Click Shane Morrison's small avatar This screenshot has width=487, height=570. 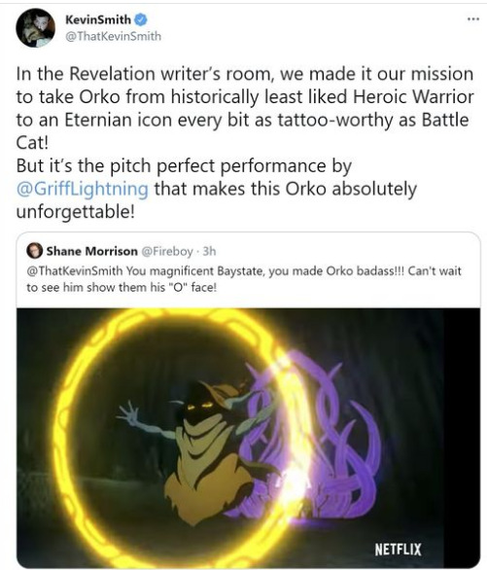tap(34, 251)
